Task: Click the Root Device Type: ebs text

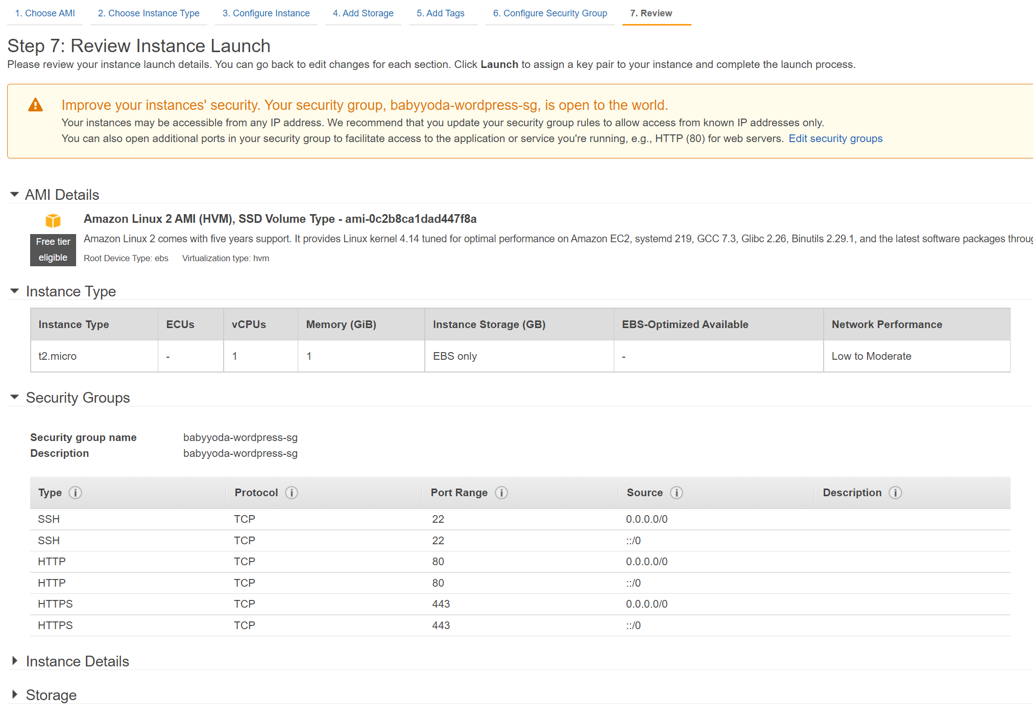Action: click(x=126, y=258)
